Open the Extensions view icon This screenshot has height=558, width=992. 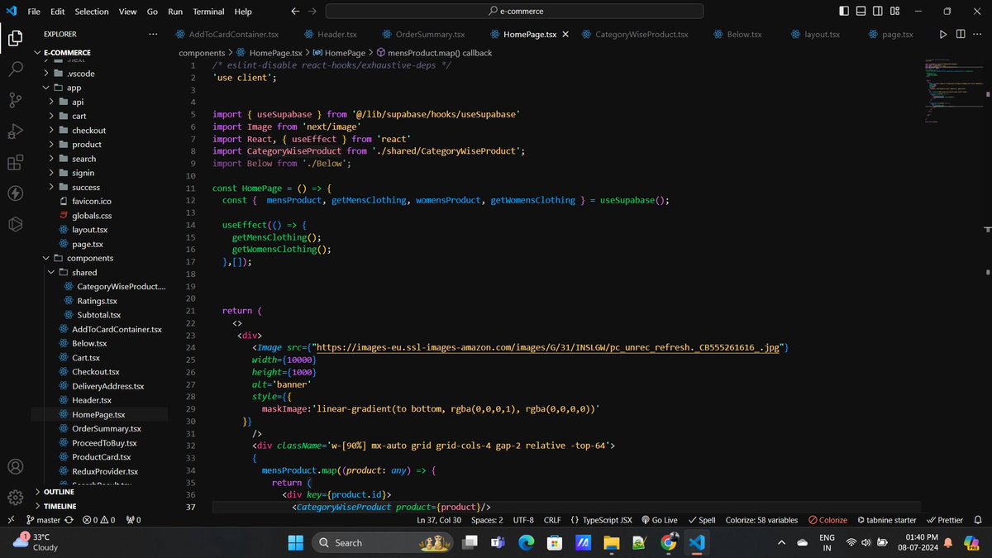coord(15,162)
